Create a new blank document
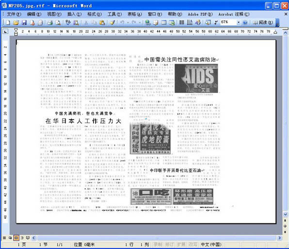This screenshot has width=289, height=249. click(x=8, y=23)
